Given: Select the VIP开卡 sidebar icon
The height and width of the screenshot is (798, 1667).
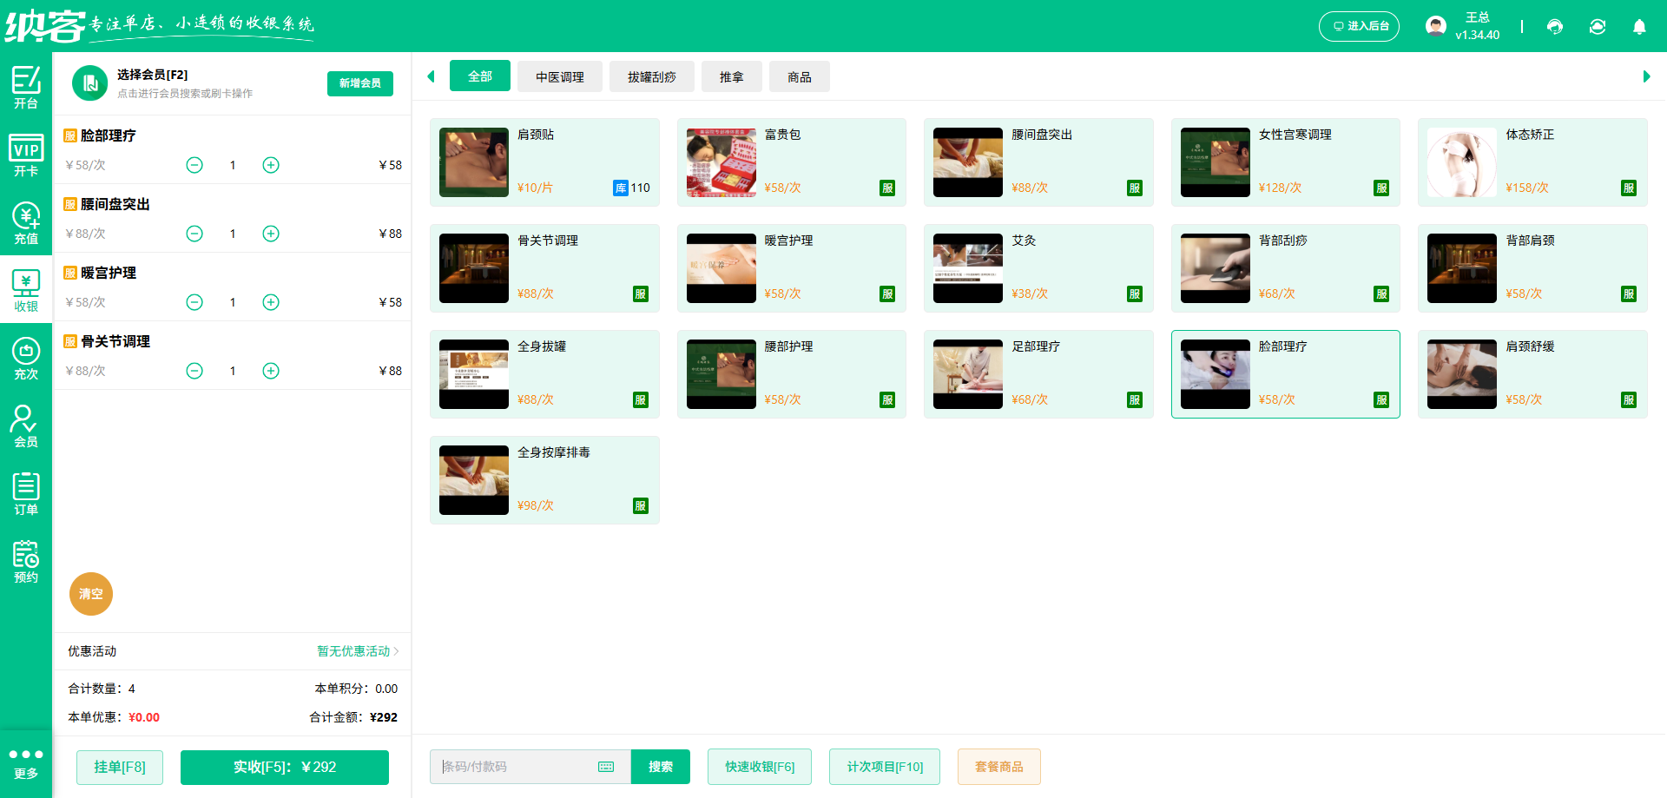Looking at the screenshot, I should pos(26,155).
